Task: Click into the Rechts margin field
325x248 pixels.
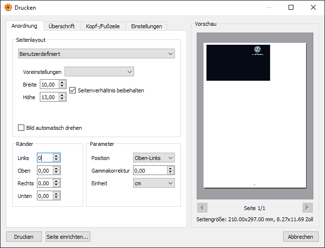Action: 45,183
